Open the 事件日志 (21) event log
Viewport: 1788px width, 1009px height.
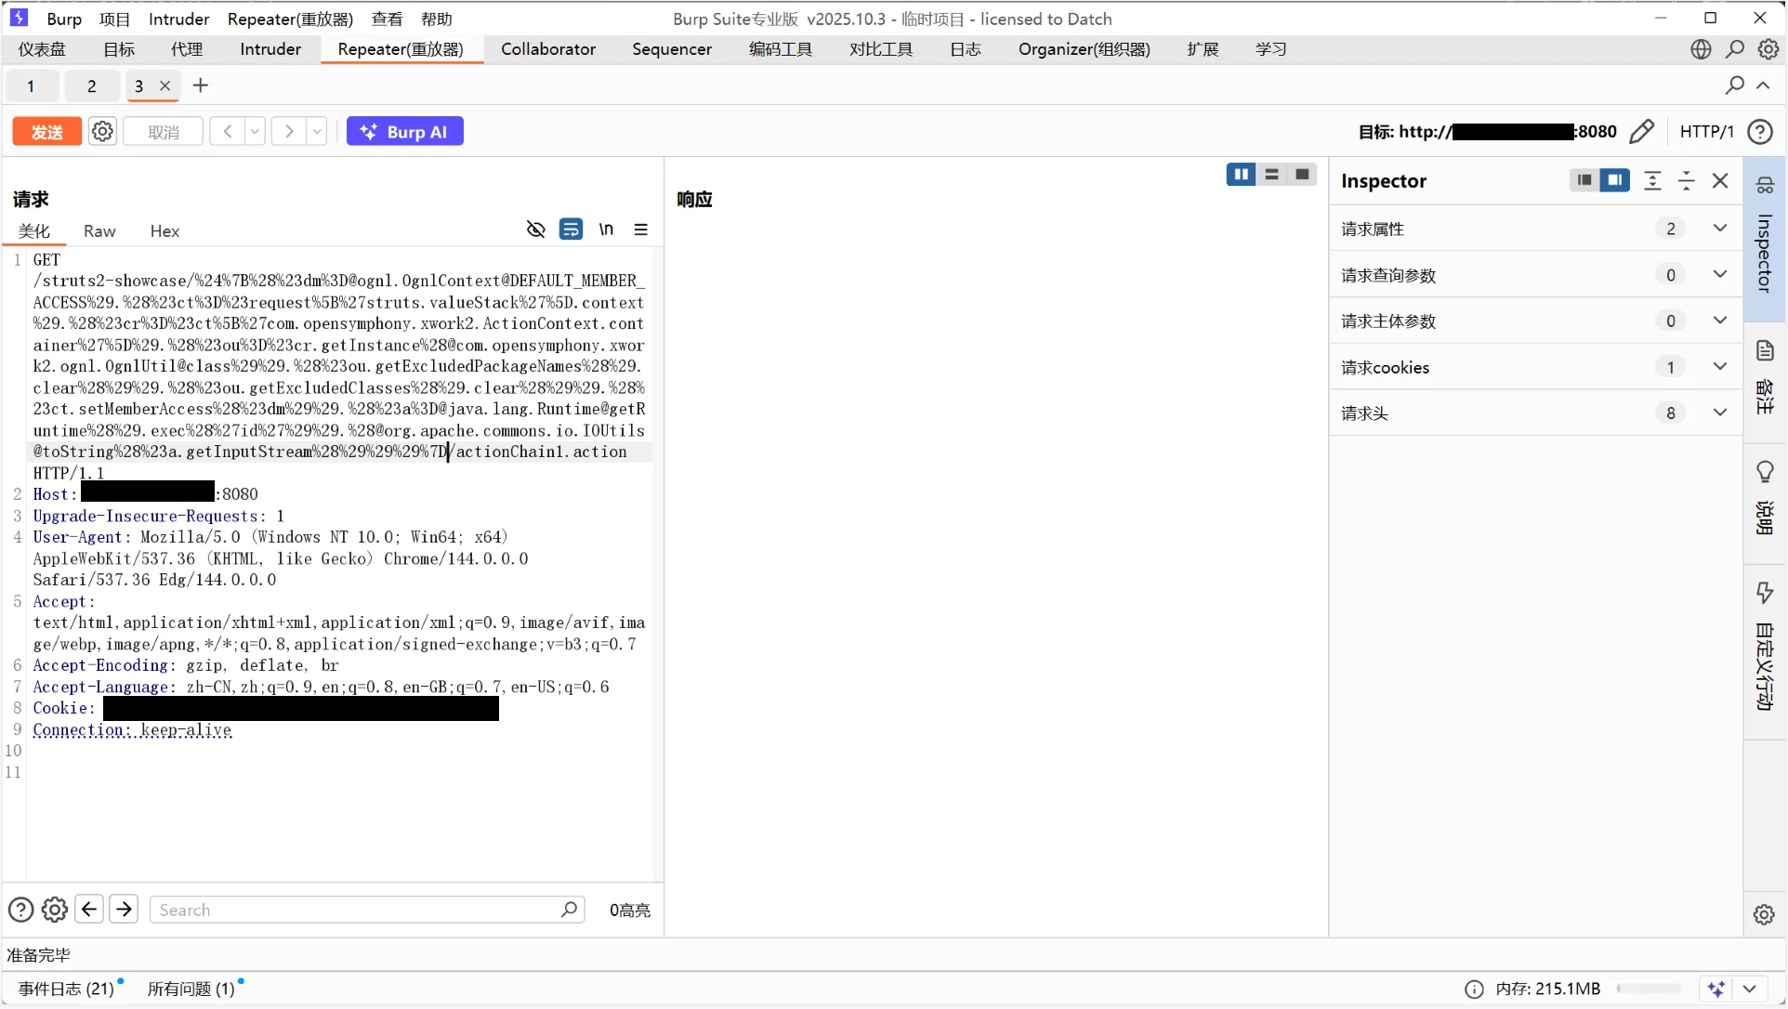[66, 989]
